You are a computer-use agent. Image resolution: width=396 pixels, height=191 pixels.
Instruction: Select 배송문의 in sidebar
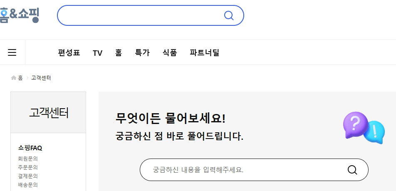tap(28, 185)
